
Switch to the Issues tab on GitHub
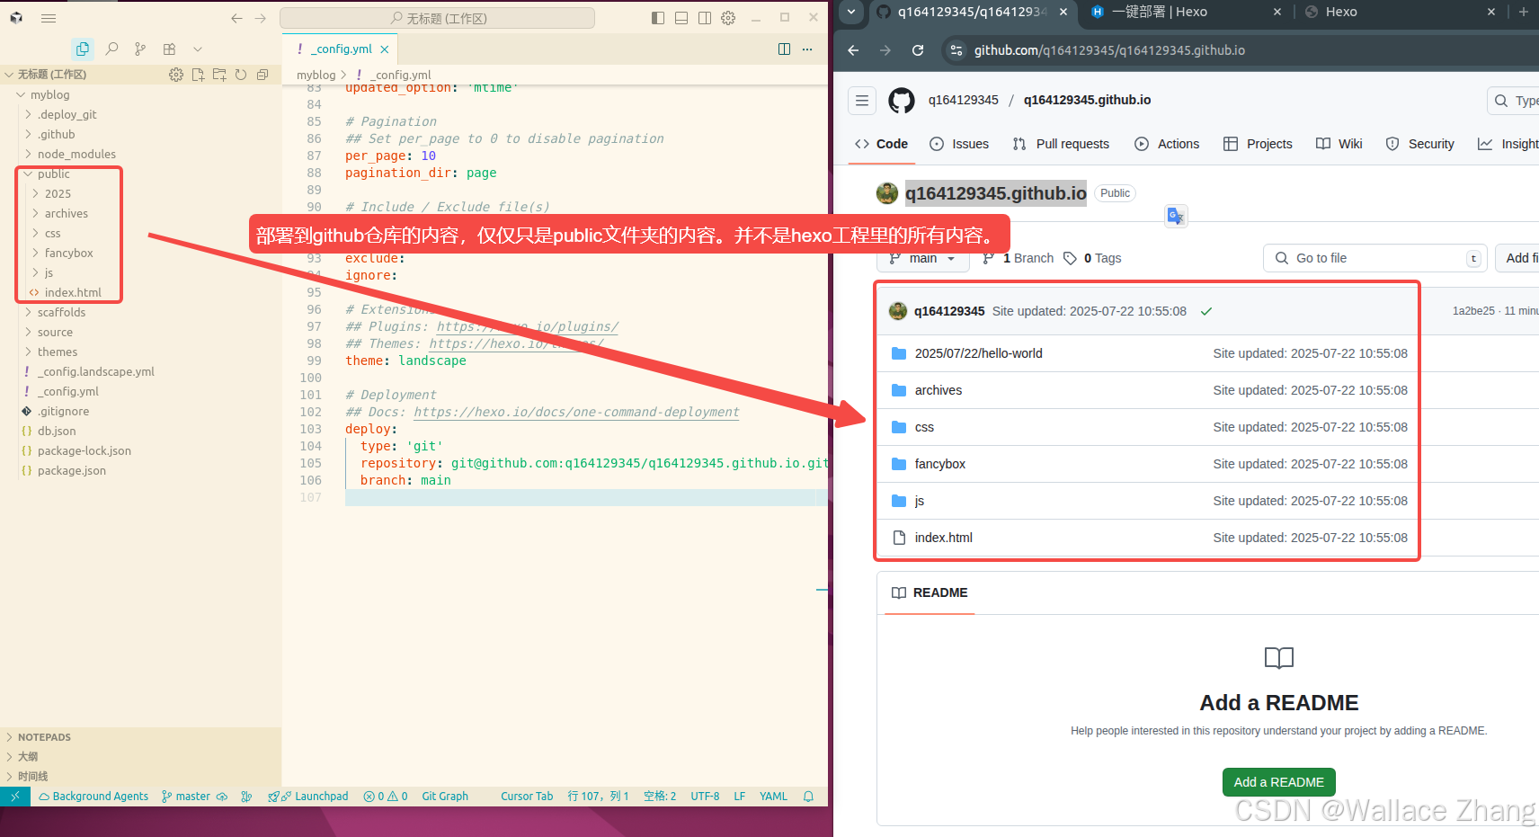(959, 144)
